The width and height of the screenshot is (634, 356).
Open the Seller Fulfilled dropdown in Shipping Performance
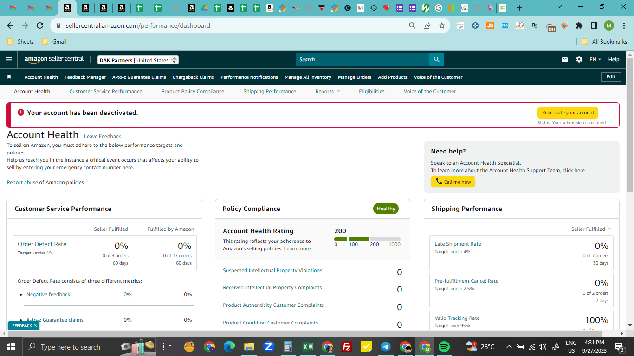point(591,229)
